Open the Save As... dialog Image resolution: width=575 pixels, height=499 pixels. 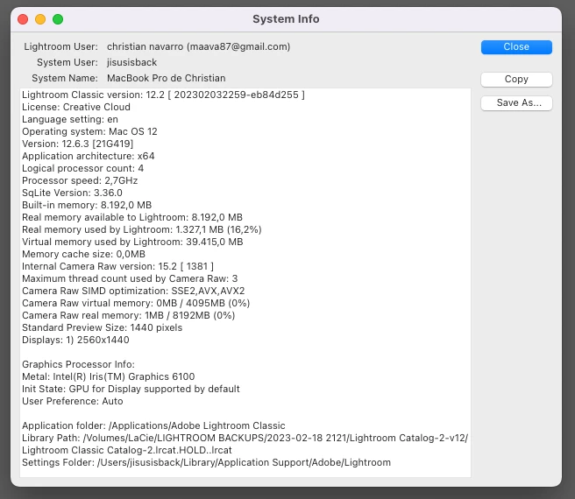click(516, 103)
